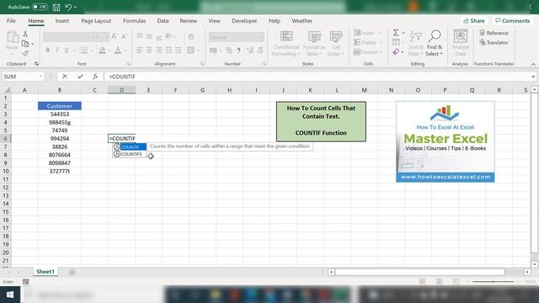
Task: Click the Percent Style icon
Action: (x=229, y=50)
